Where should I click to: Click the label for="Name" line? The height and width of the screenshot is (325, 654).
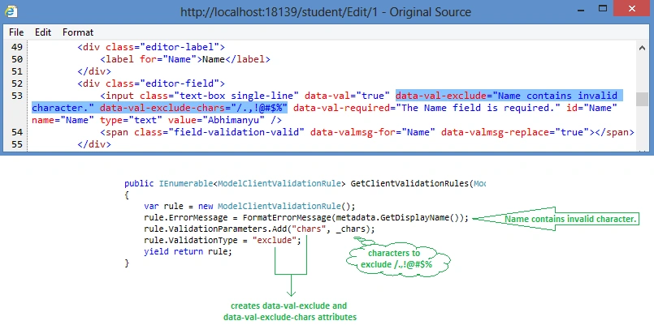click(185, 59)
